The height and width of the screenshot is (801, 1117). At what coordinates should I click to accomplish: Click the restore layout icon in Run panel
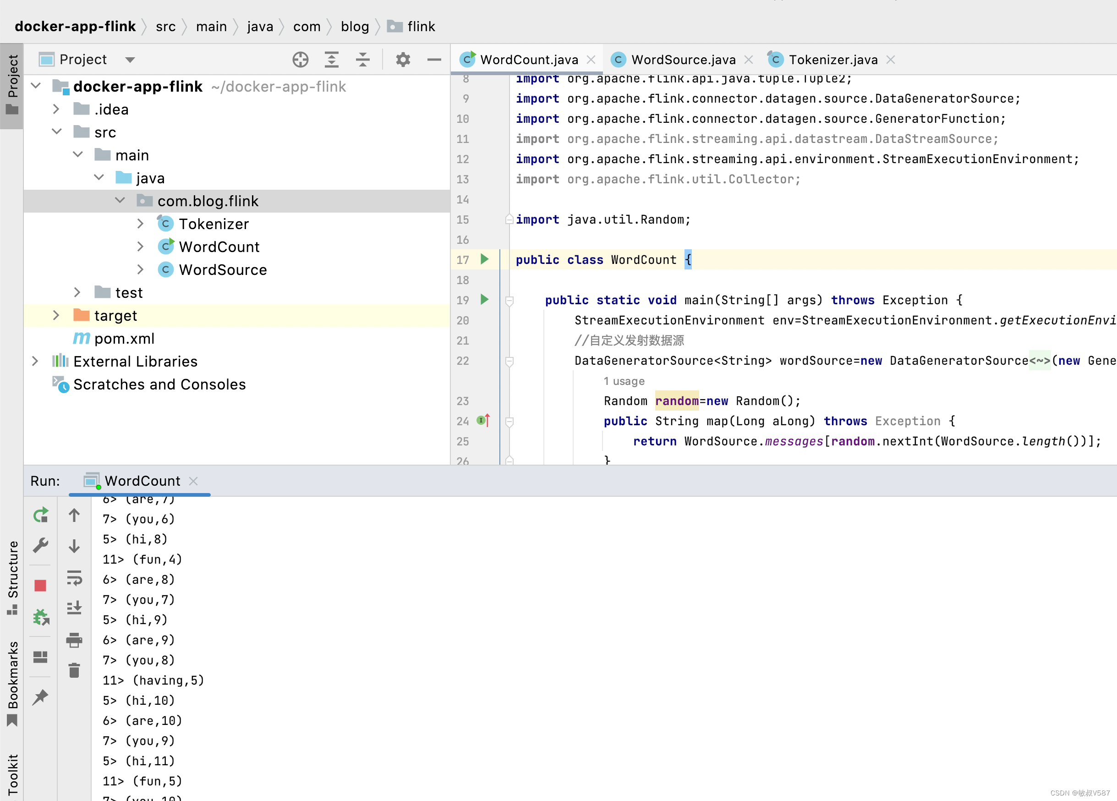tap(40, 658)
